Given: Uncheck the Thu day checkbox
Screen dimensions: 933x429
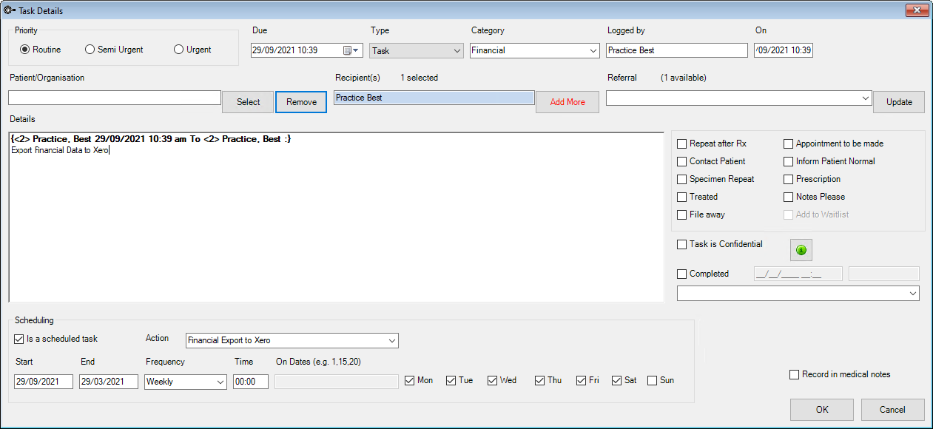Looking at the screenshot, I should pyautogui.click(x=540, y=380).
